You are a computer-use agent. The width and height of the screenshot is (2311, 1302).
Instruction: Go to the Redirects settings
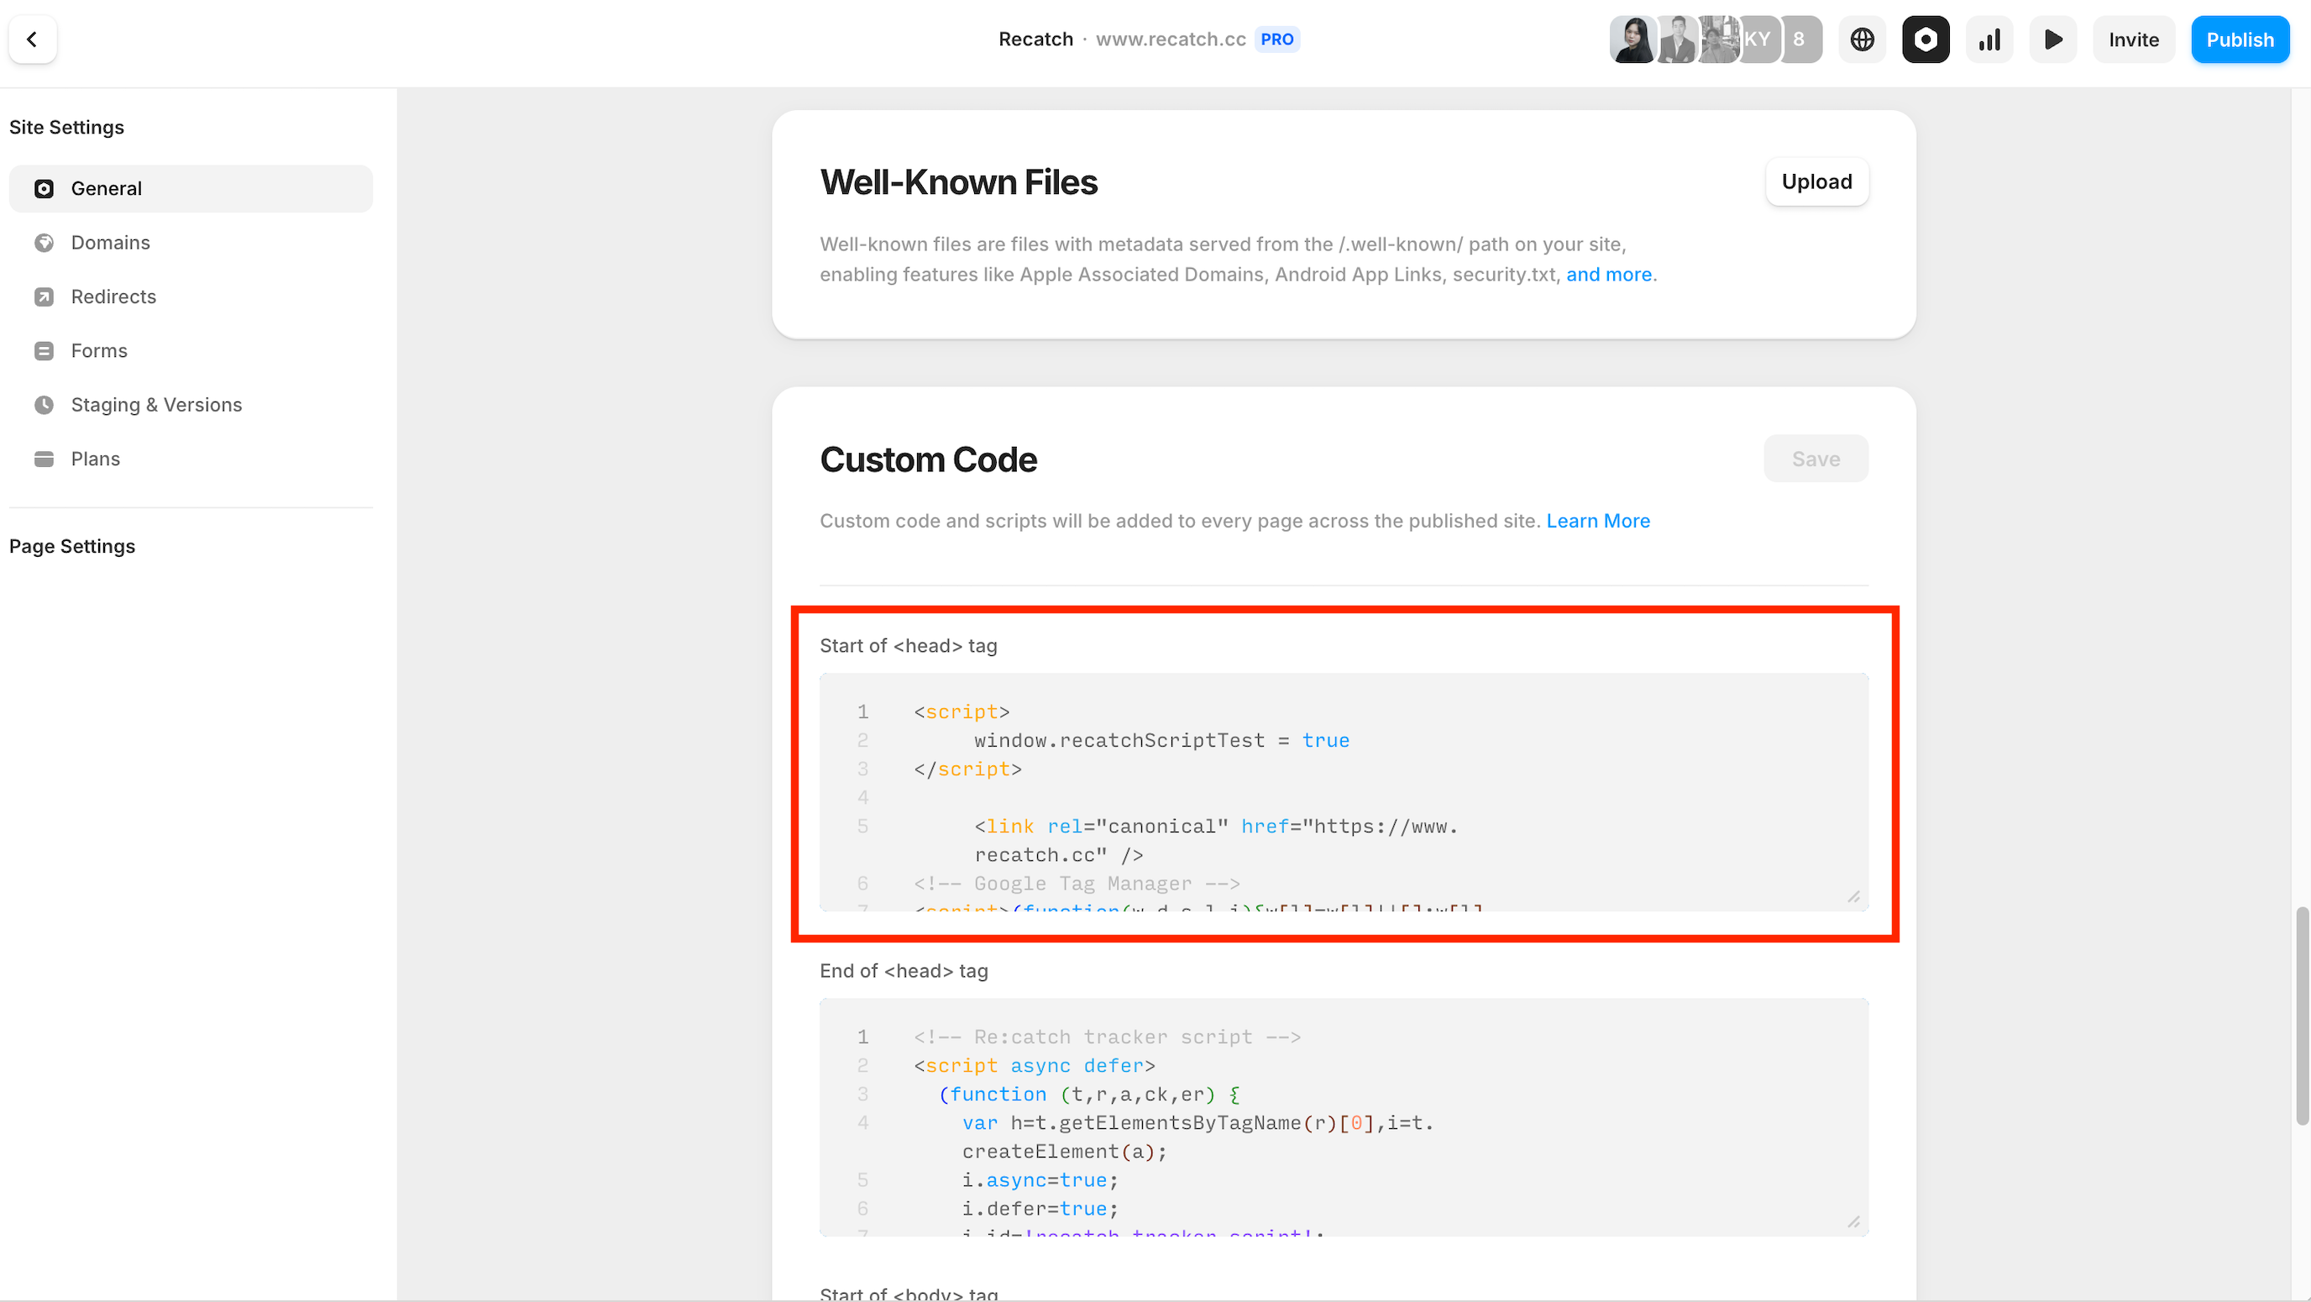click(x=113, y=297)
